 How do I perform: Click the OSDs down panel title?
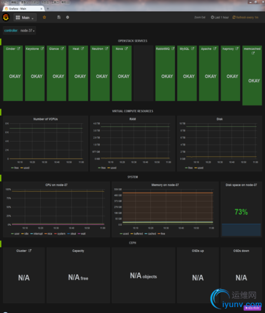[x=241, y=251]
